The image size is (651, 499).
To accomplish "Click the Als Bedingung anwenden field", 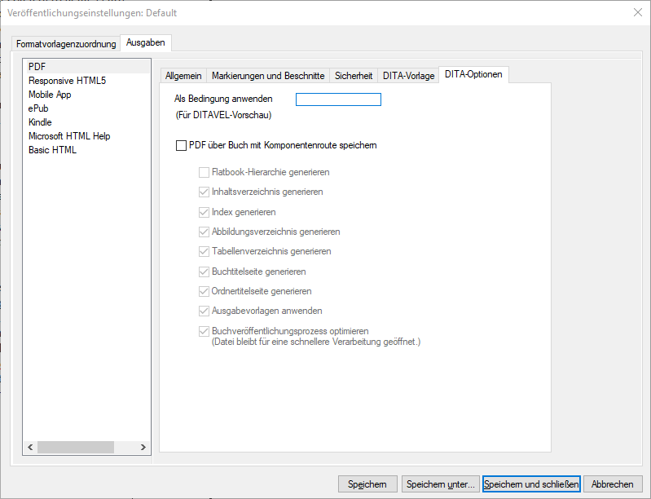I will [338, 99].
